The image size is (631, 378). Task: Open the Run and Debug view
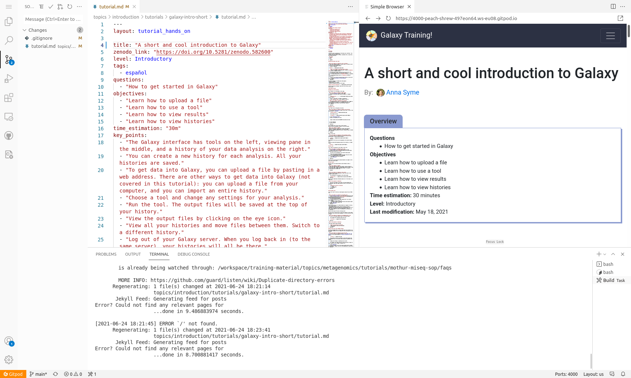click(x=9, y=79)
